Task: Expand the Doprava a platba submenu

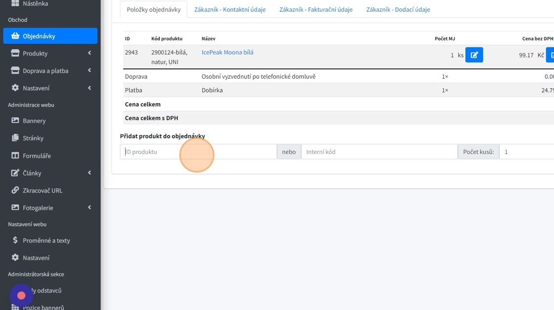Action: pos(90,71)
